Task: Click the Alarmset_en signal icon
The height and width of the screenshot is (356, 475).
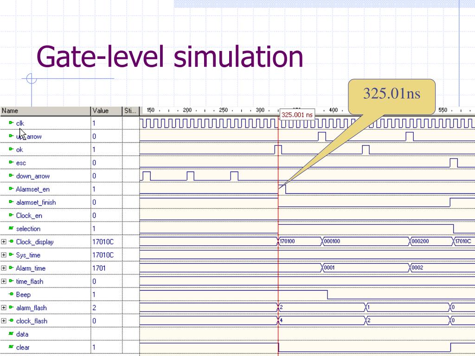Action: pyautogui.click(x=11, y=189)
